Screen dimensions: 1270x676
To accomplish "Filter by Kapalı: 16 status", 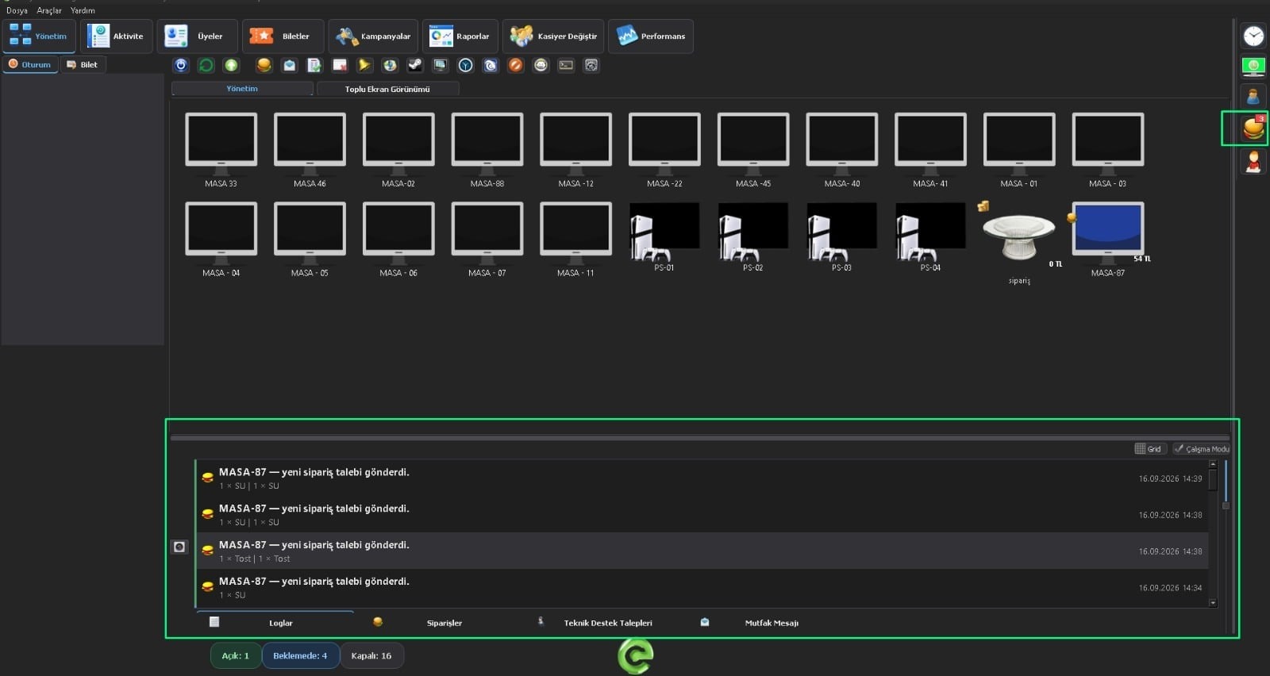I will pos(371,656).
